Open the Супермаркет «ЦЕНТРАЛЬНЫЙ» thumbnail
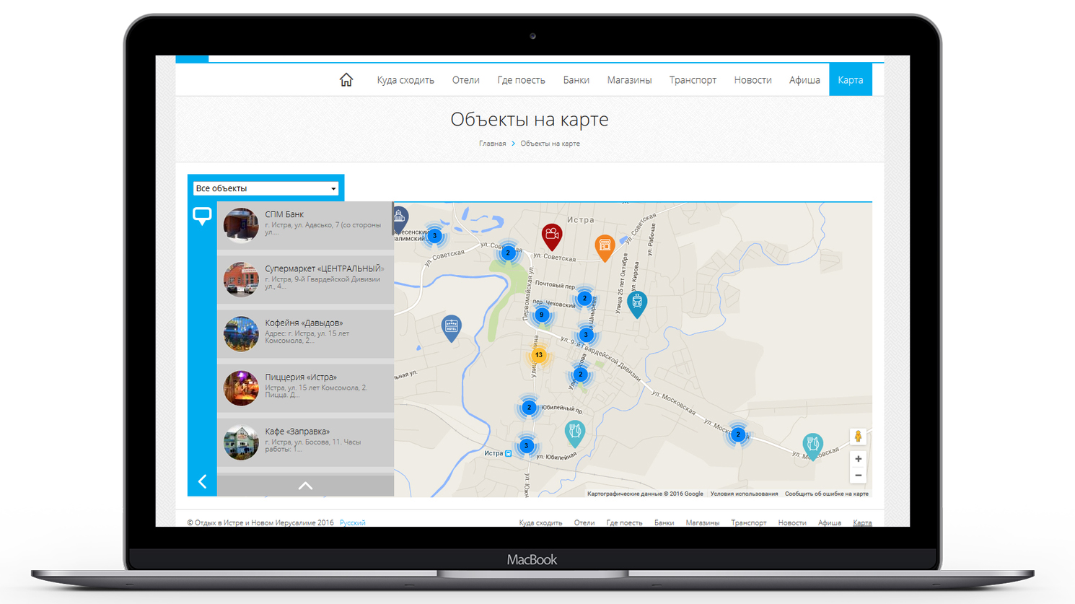 pos(241,279)
